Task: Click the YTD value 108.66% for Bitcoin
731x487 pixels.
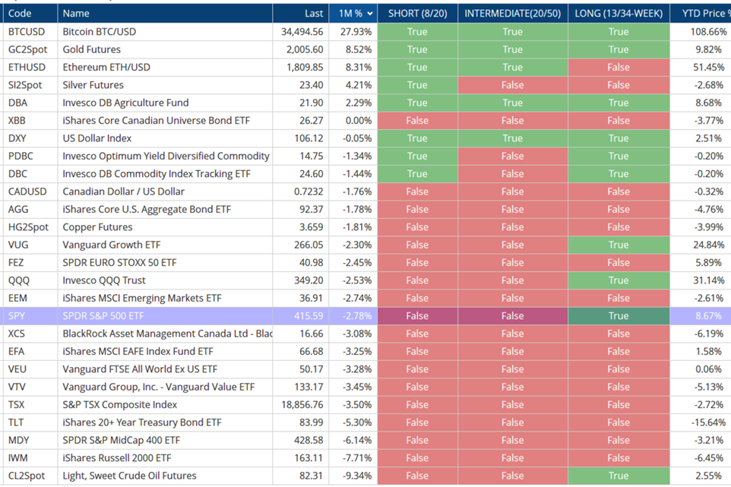Action: (x=707, y=32)
